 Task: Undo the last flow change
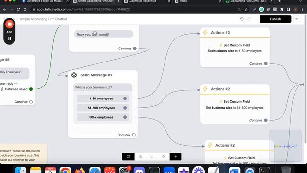pos(242,19)
